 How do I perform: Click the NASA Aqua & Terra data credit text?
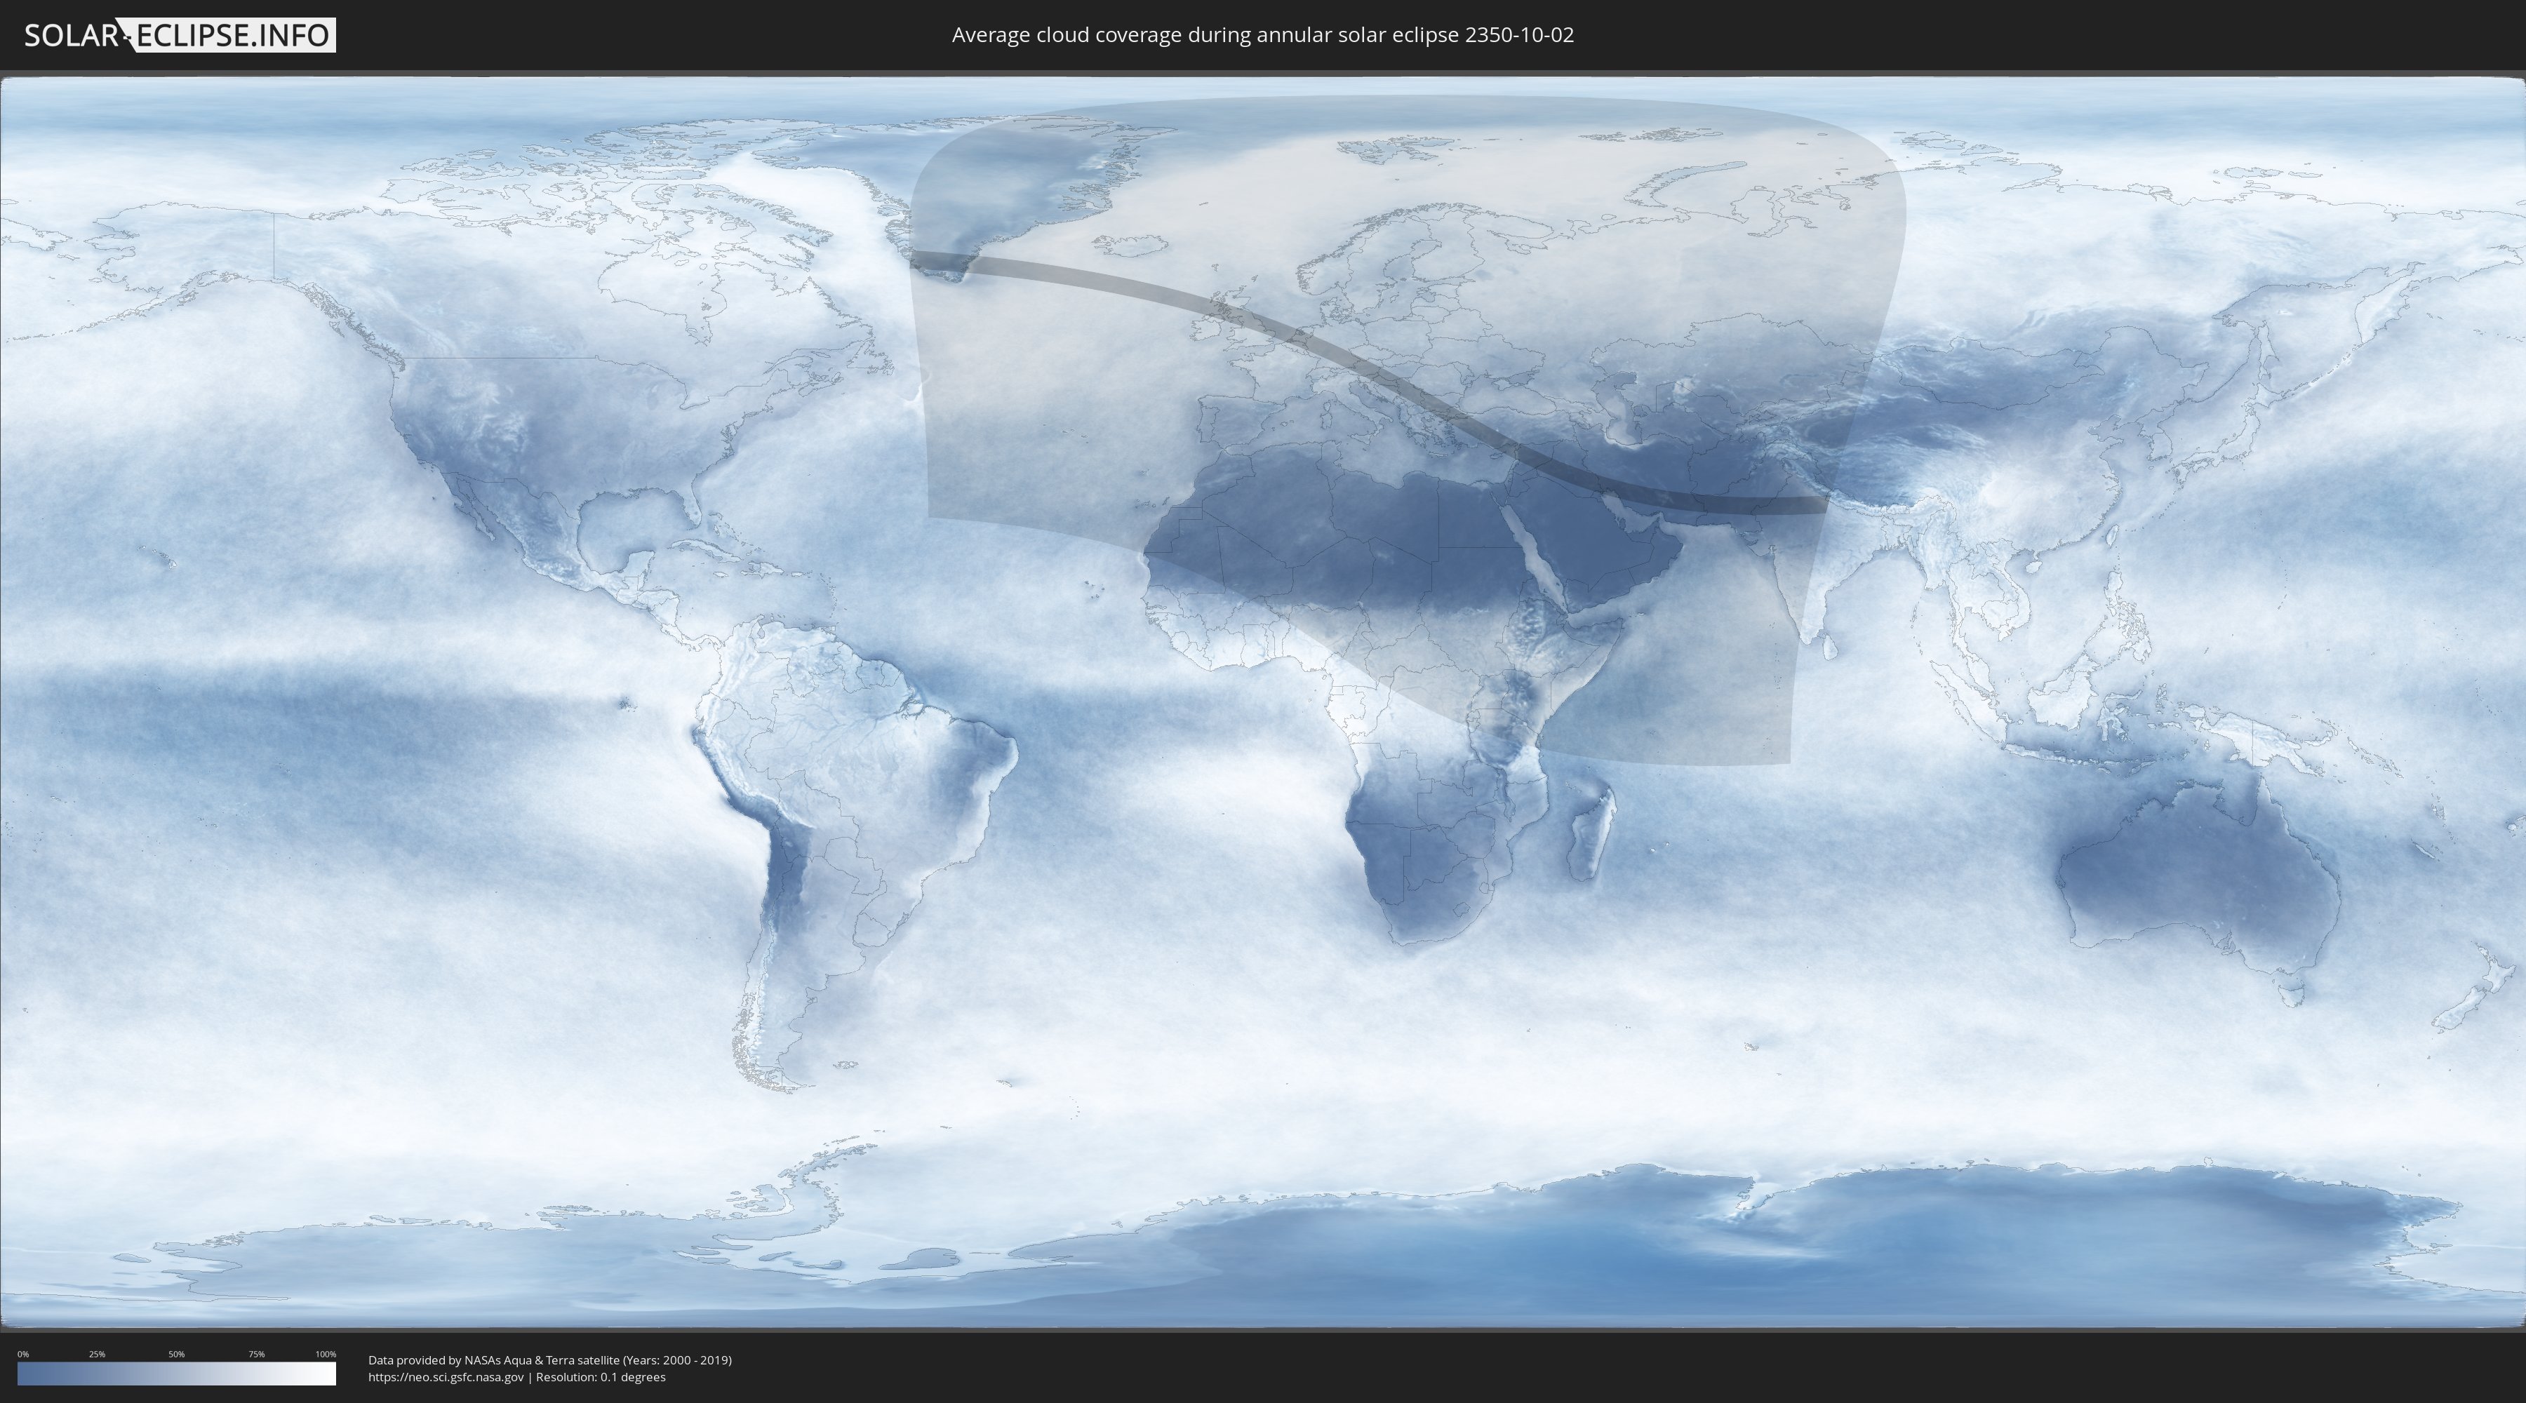click(x=549, y=1360)
